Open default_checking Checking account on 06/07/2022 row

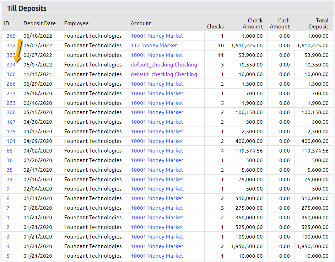tap(164, 65)
